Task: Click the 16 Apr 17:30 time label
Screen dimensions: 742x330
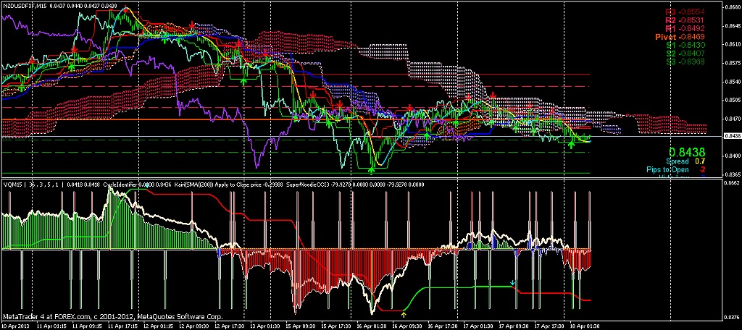Action: coord(441,326)
